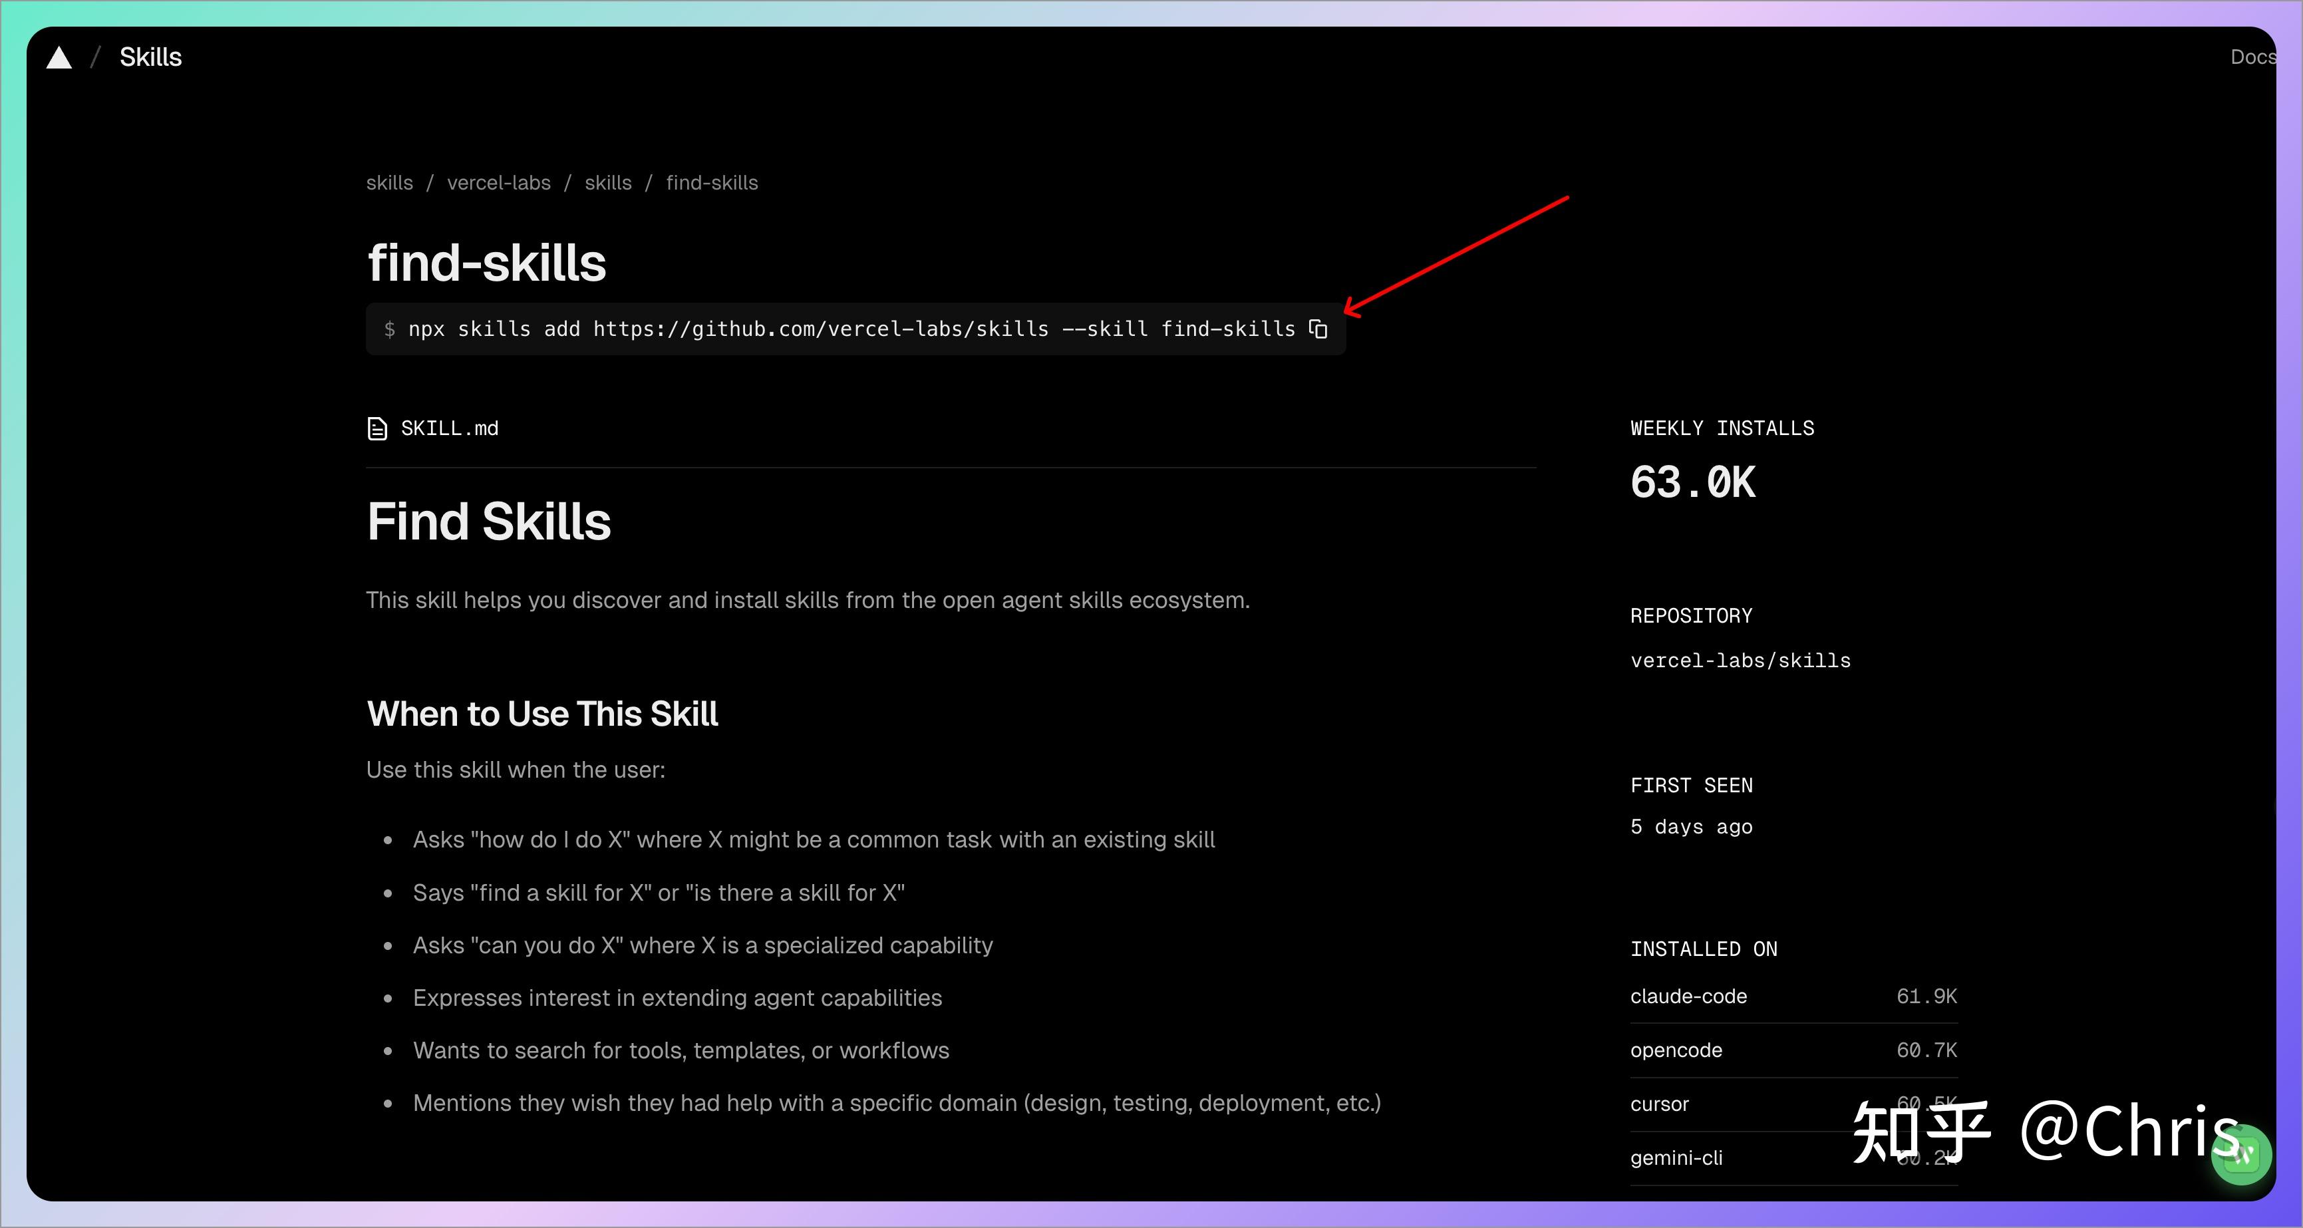Image resolution: width=2303 pixels, height=1228 pixels.
Task: Click the 'When to Use This Skill' heading
Action: [541, 714]
